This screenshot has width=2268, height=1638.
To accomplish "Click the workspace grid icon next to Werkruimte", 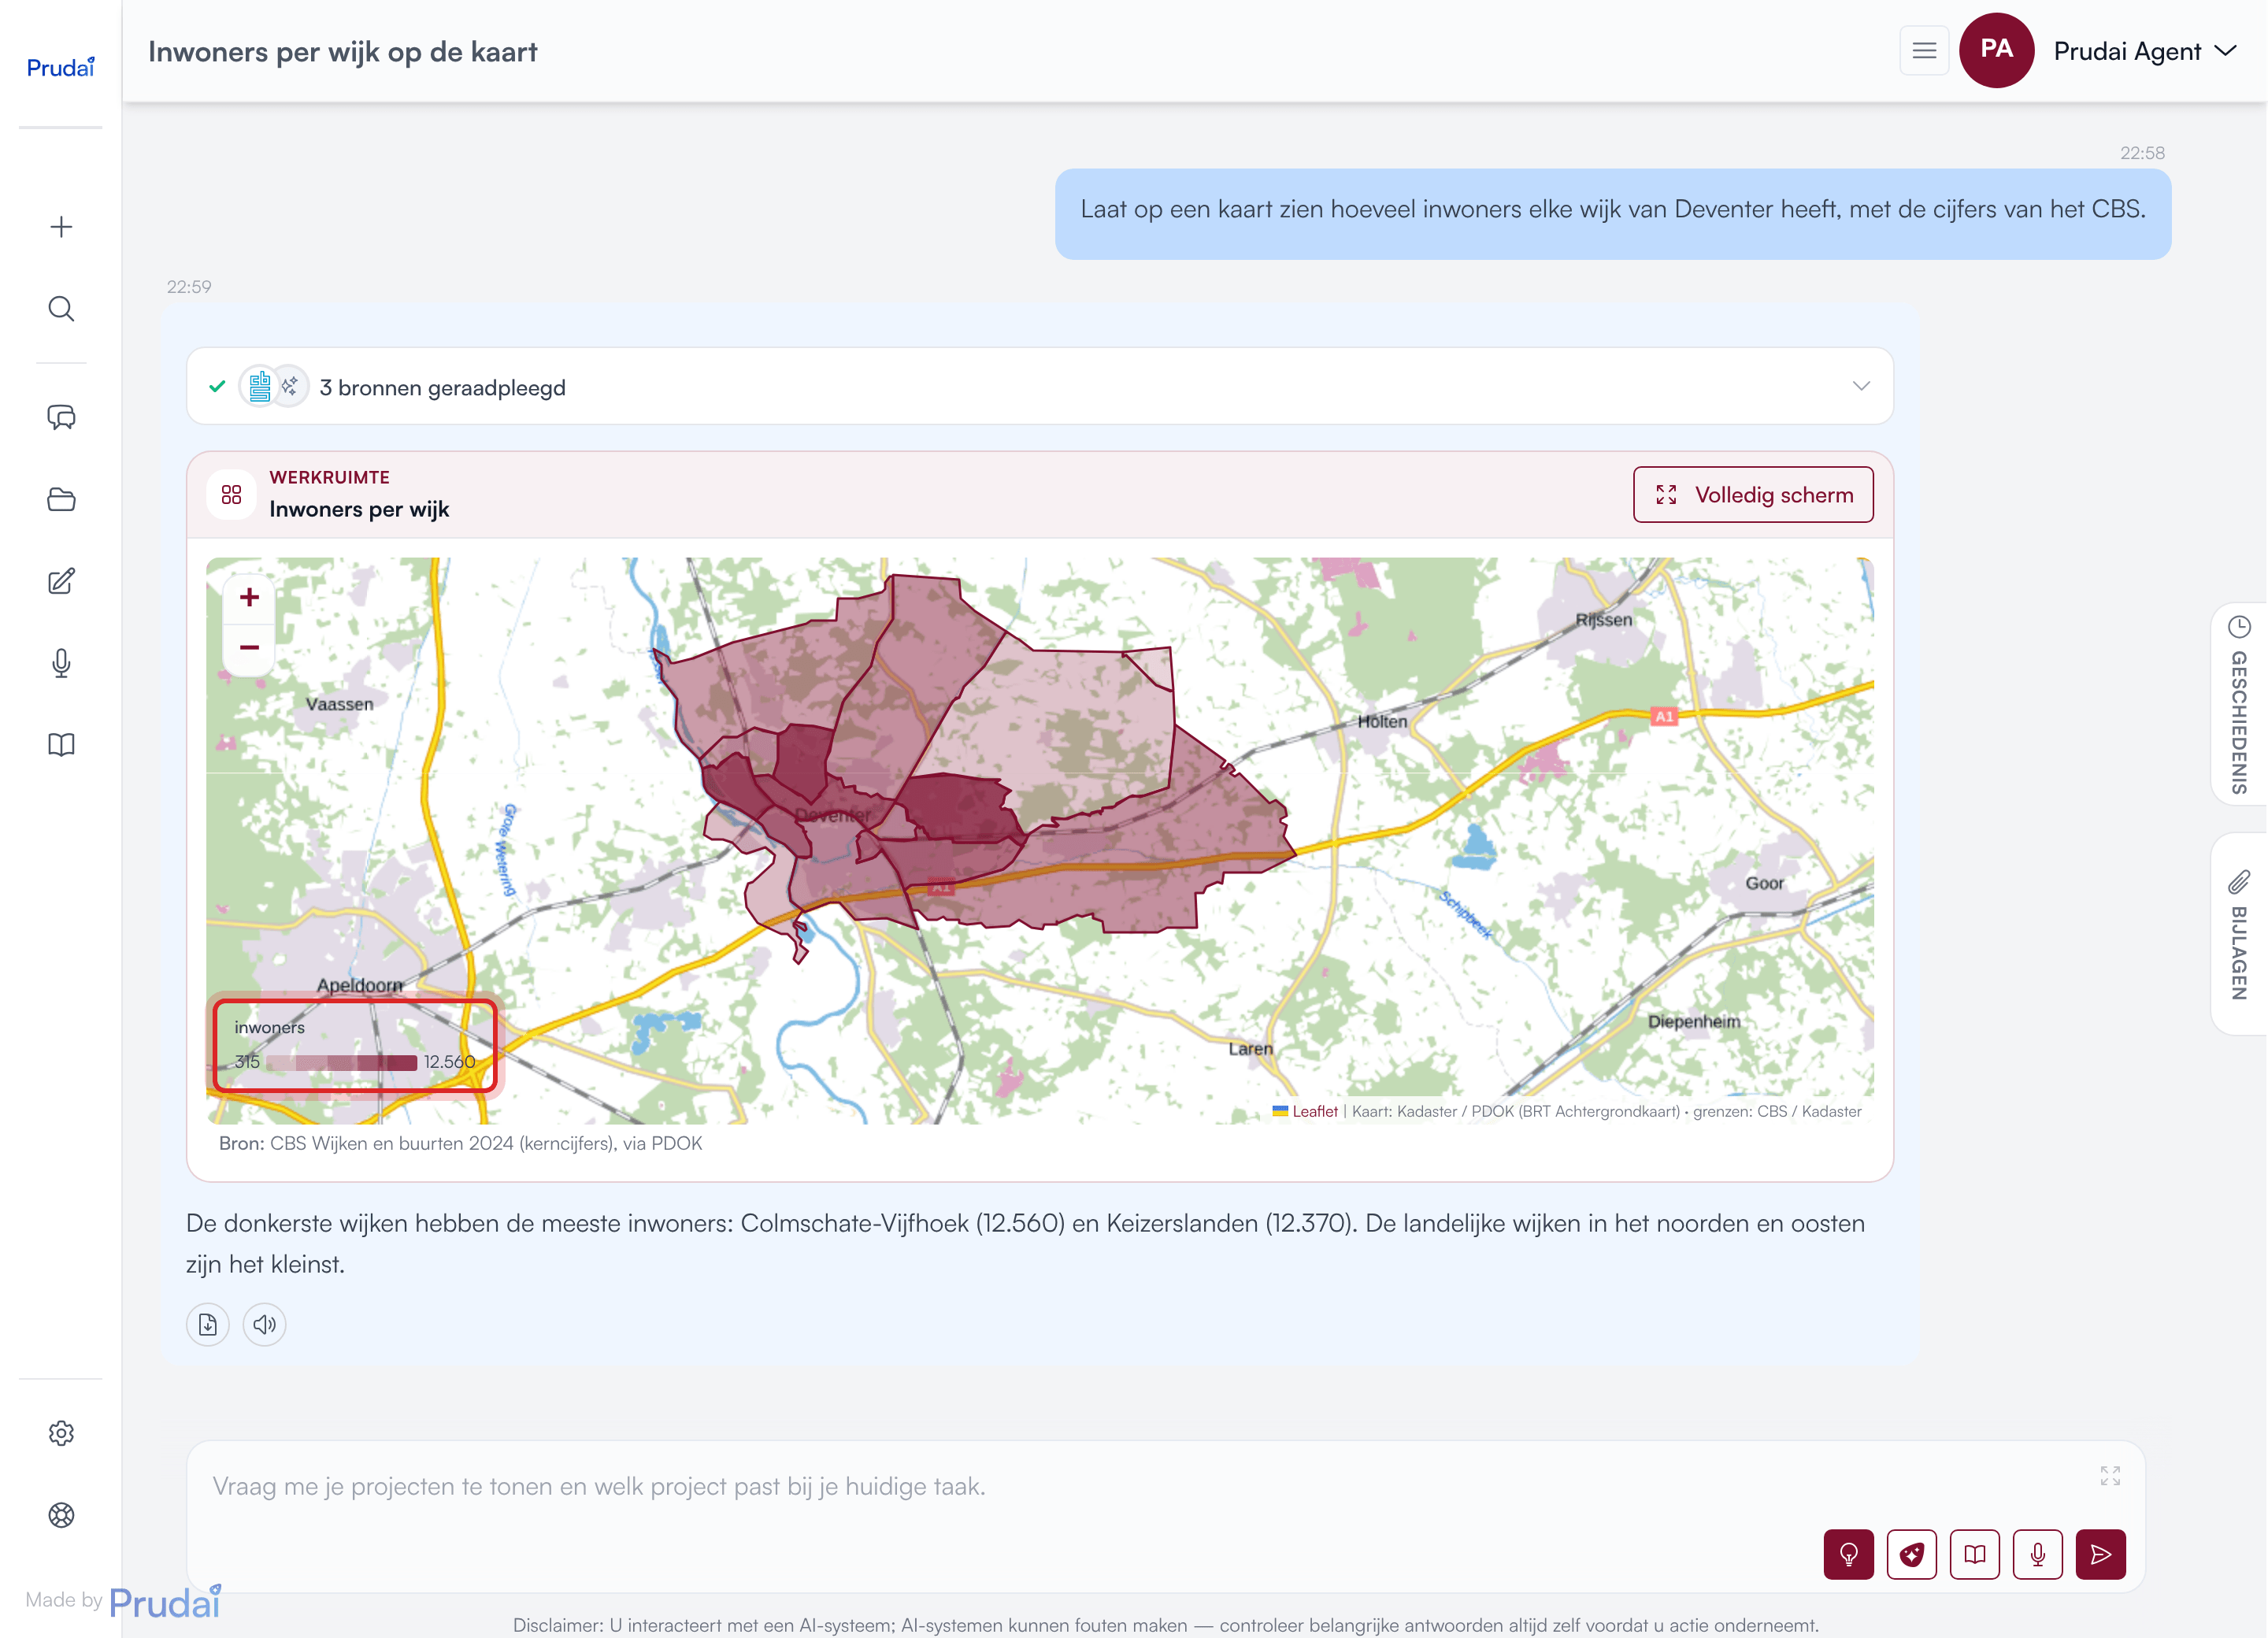I will [x=231, y=494].
